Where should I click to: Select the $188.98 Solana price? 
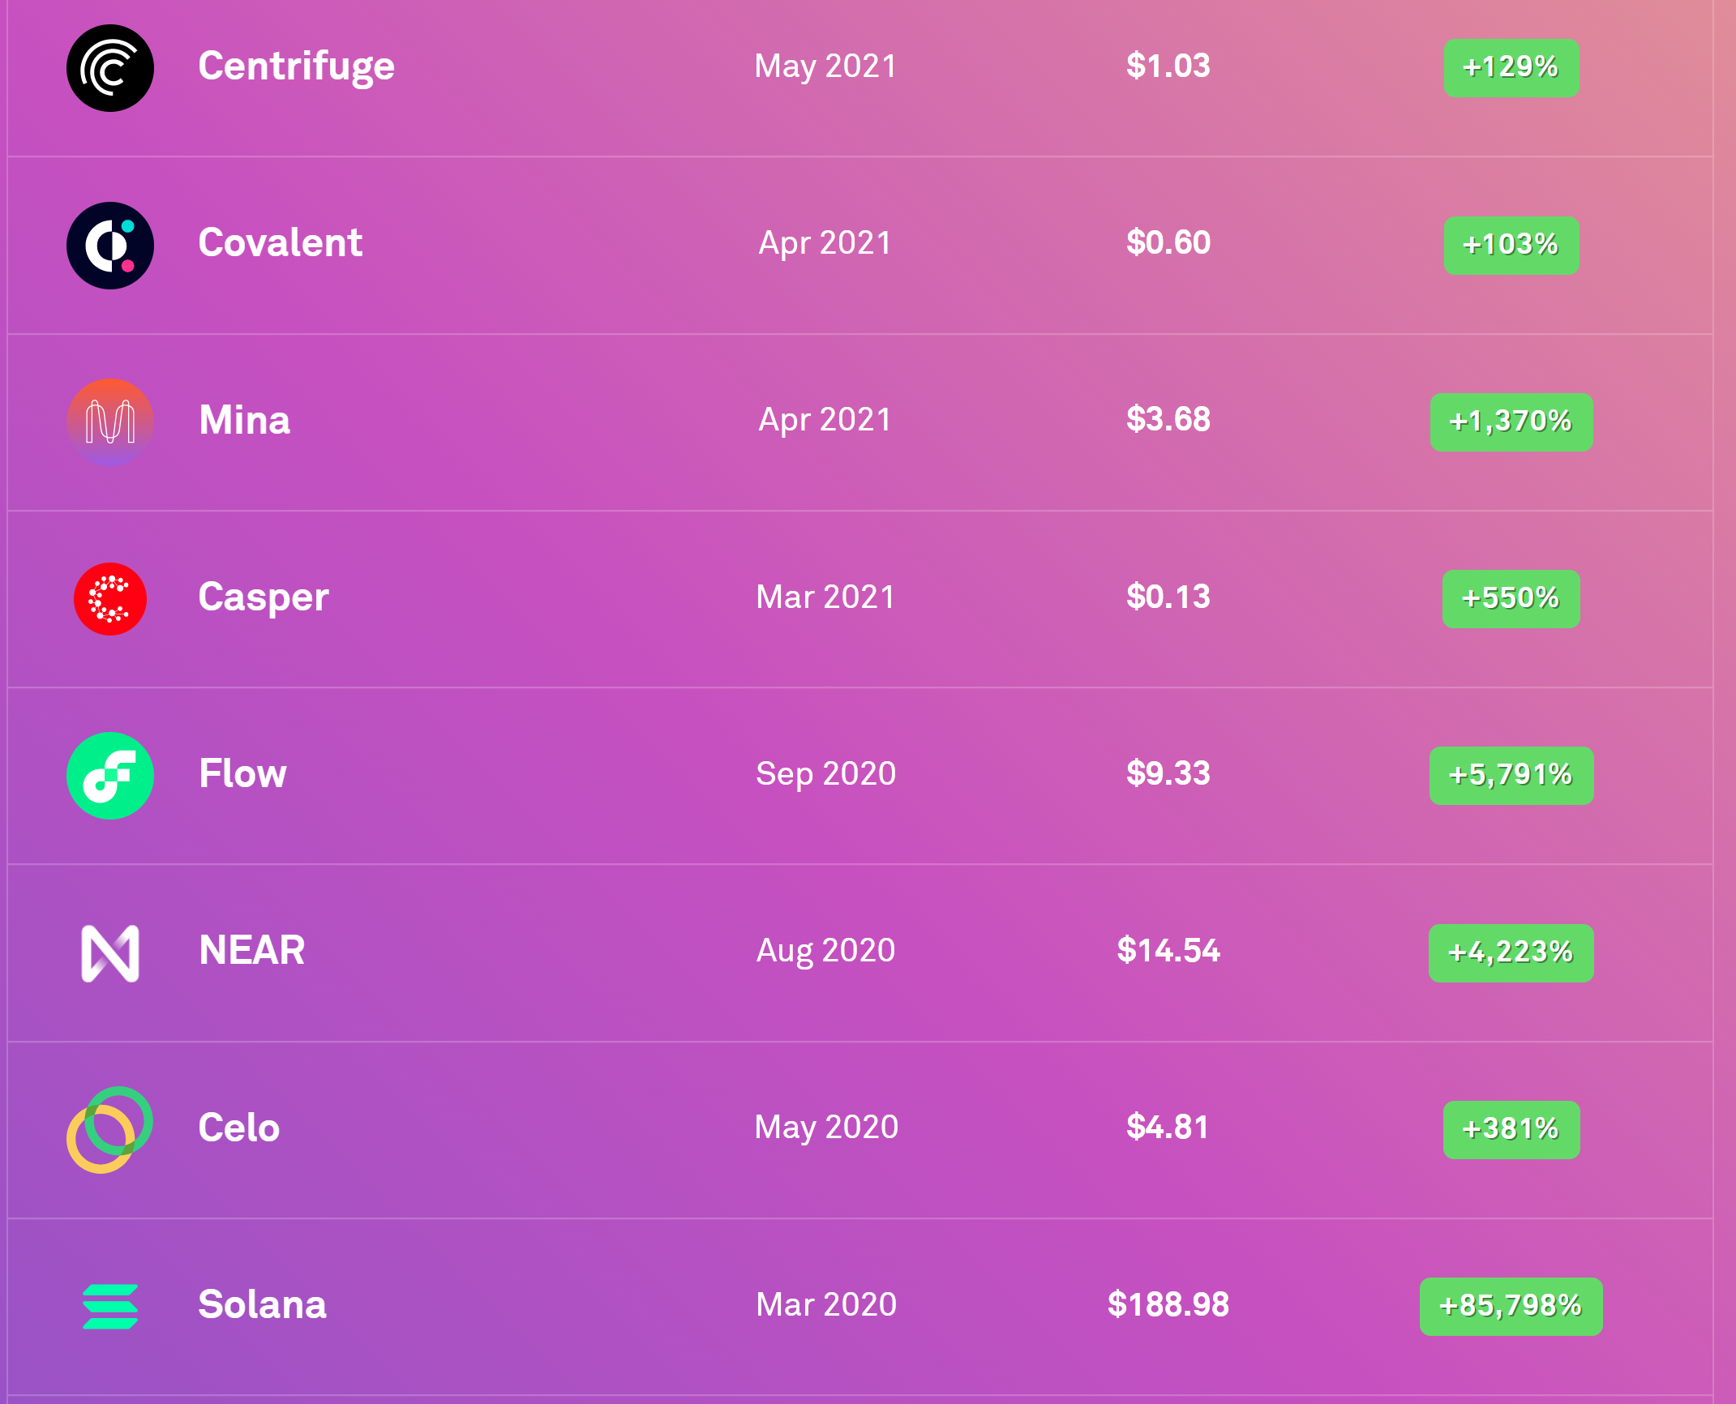tap(1168, 1305)
